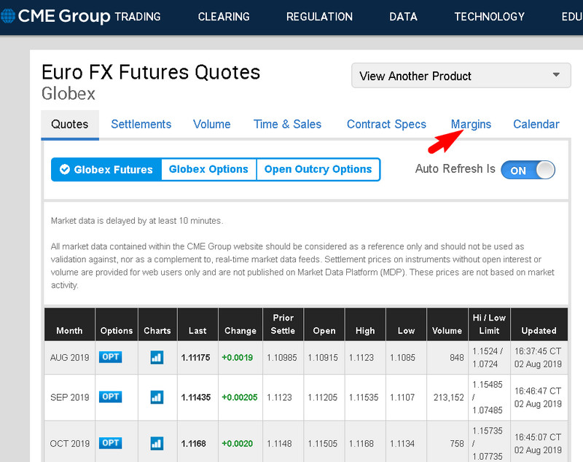The image size is (583, 462).
Task: Switch to the Time & Sales tab
Action: (x=287, y=124)
